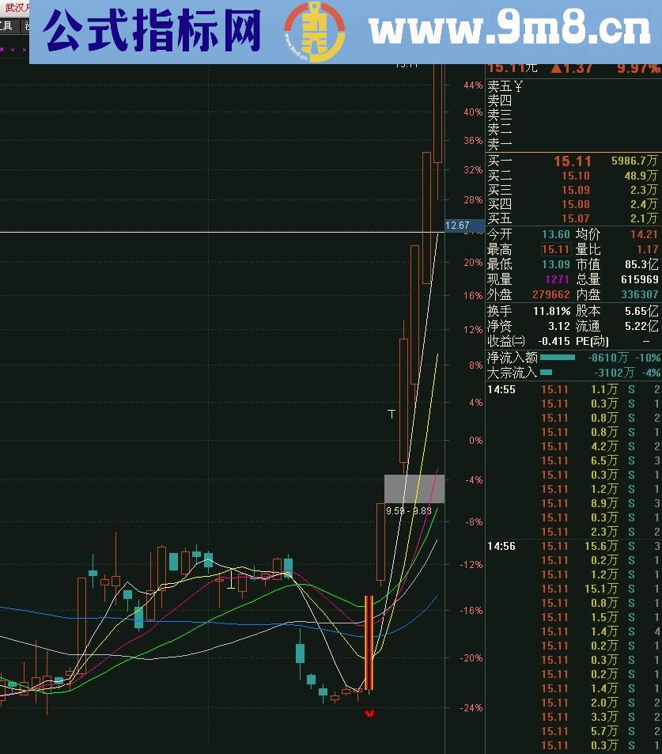Click the red butterfly signal marker below the candles
The image size is (662, 754).
369,713
